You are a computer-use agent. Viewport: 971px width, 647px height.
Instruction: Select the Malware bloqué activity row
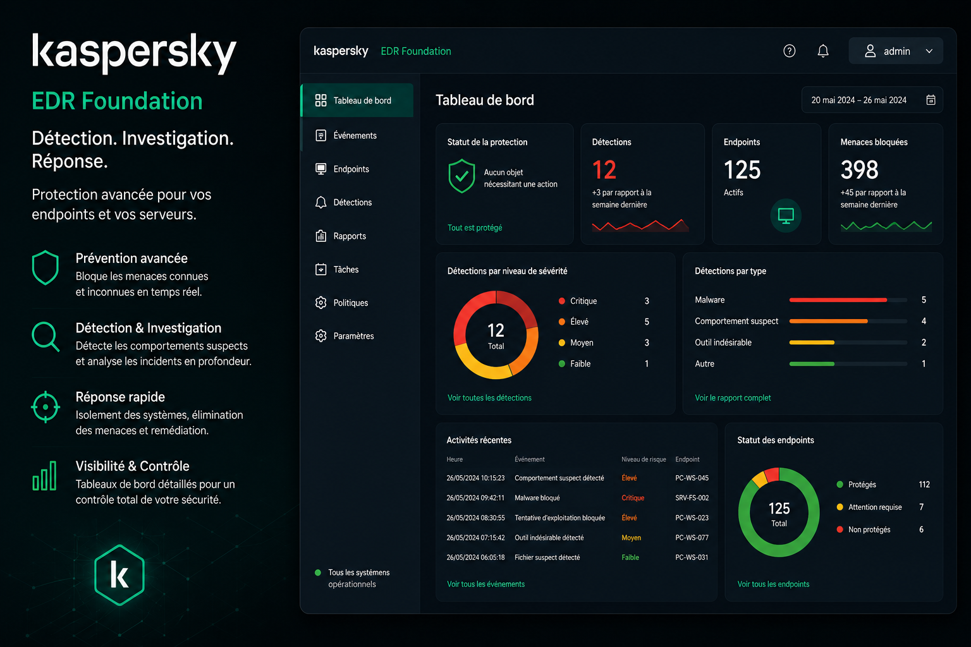coord(578,498)
